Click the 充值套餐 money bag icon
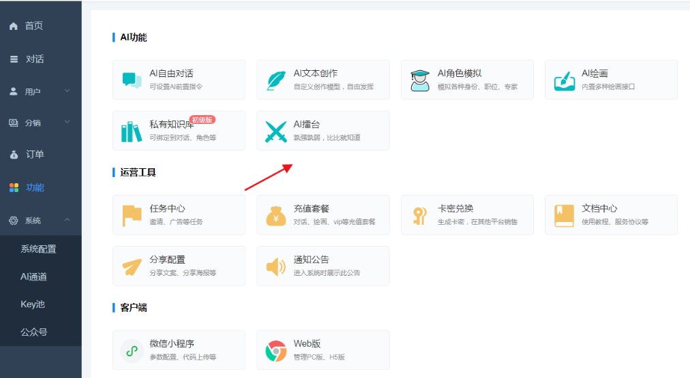 pos(276,216)
